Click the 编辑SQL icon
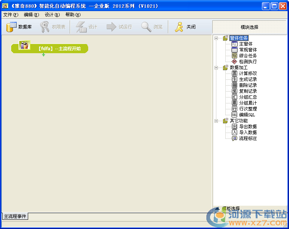 tap(235, 115)
